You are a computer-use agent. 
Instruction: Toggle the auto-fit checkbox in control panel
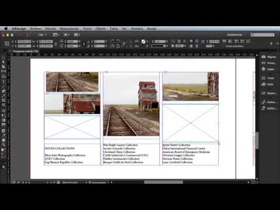point(224,46)
